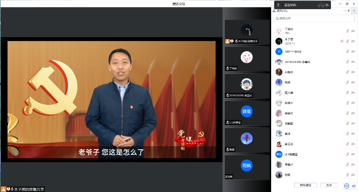Click screen-share icon next to 木子想
This screenshot has width=358, height=192.
pyautogui.click(x=342, y=41)
